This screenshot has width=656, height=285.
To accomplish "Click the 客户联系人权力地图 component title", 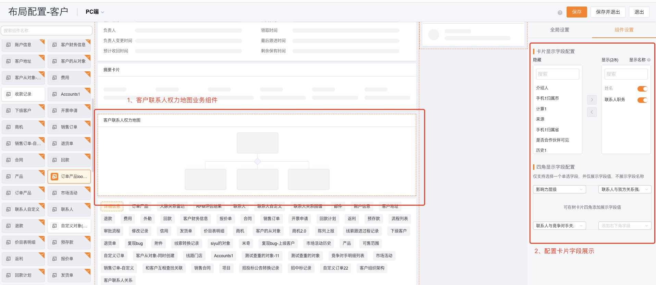I will pyautogui.click(x=122, y=120).
